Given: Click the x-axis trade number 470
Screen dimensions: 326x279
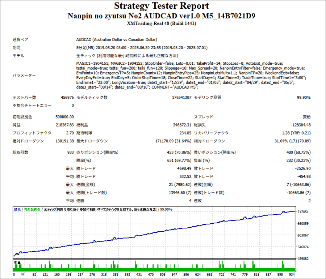Looking at the screenshot, I should tap(151, 274).
